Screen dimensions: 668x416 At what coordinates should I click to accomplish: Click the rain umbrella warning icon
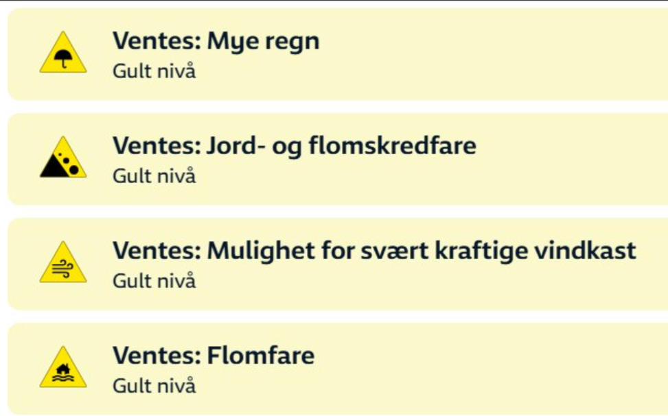pos(63,54)
